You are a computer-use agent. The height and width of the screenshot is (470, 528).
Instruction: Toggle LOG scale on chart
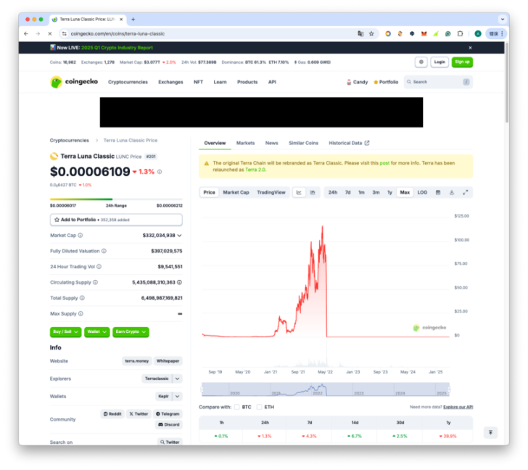coord(422,192)
